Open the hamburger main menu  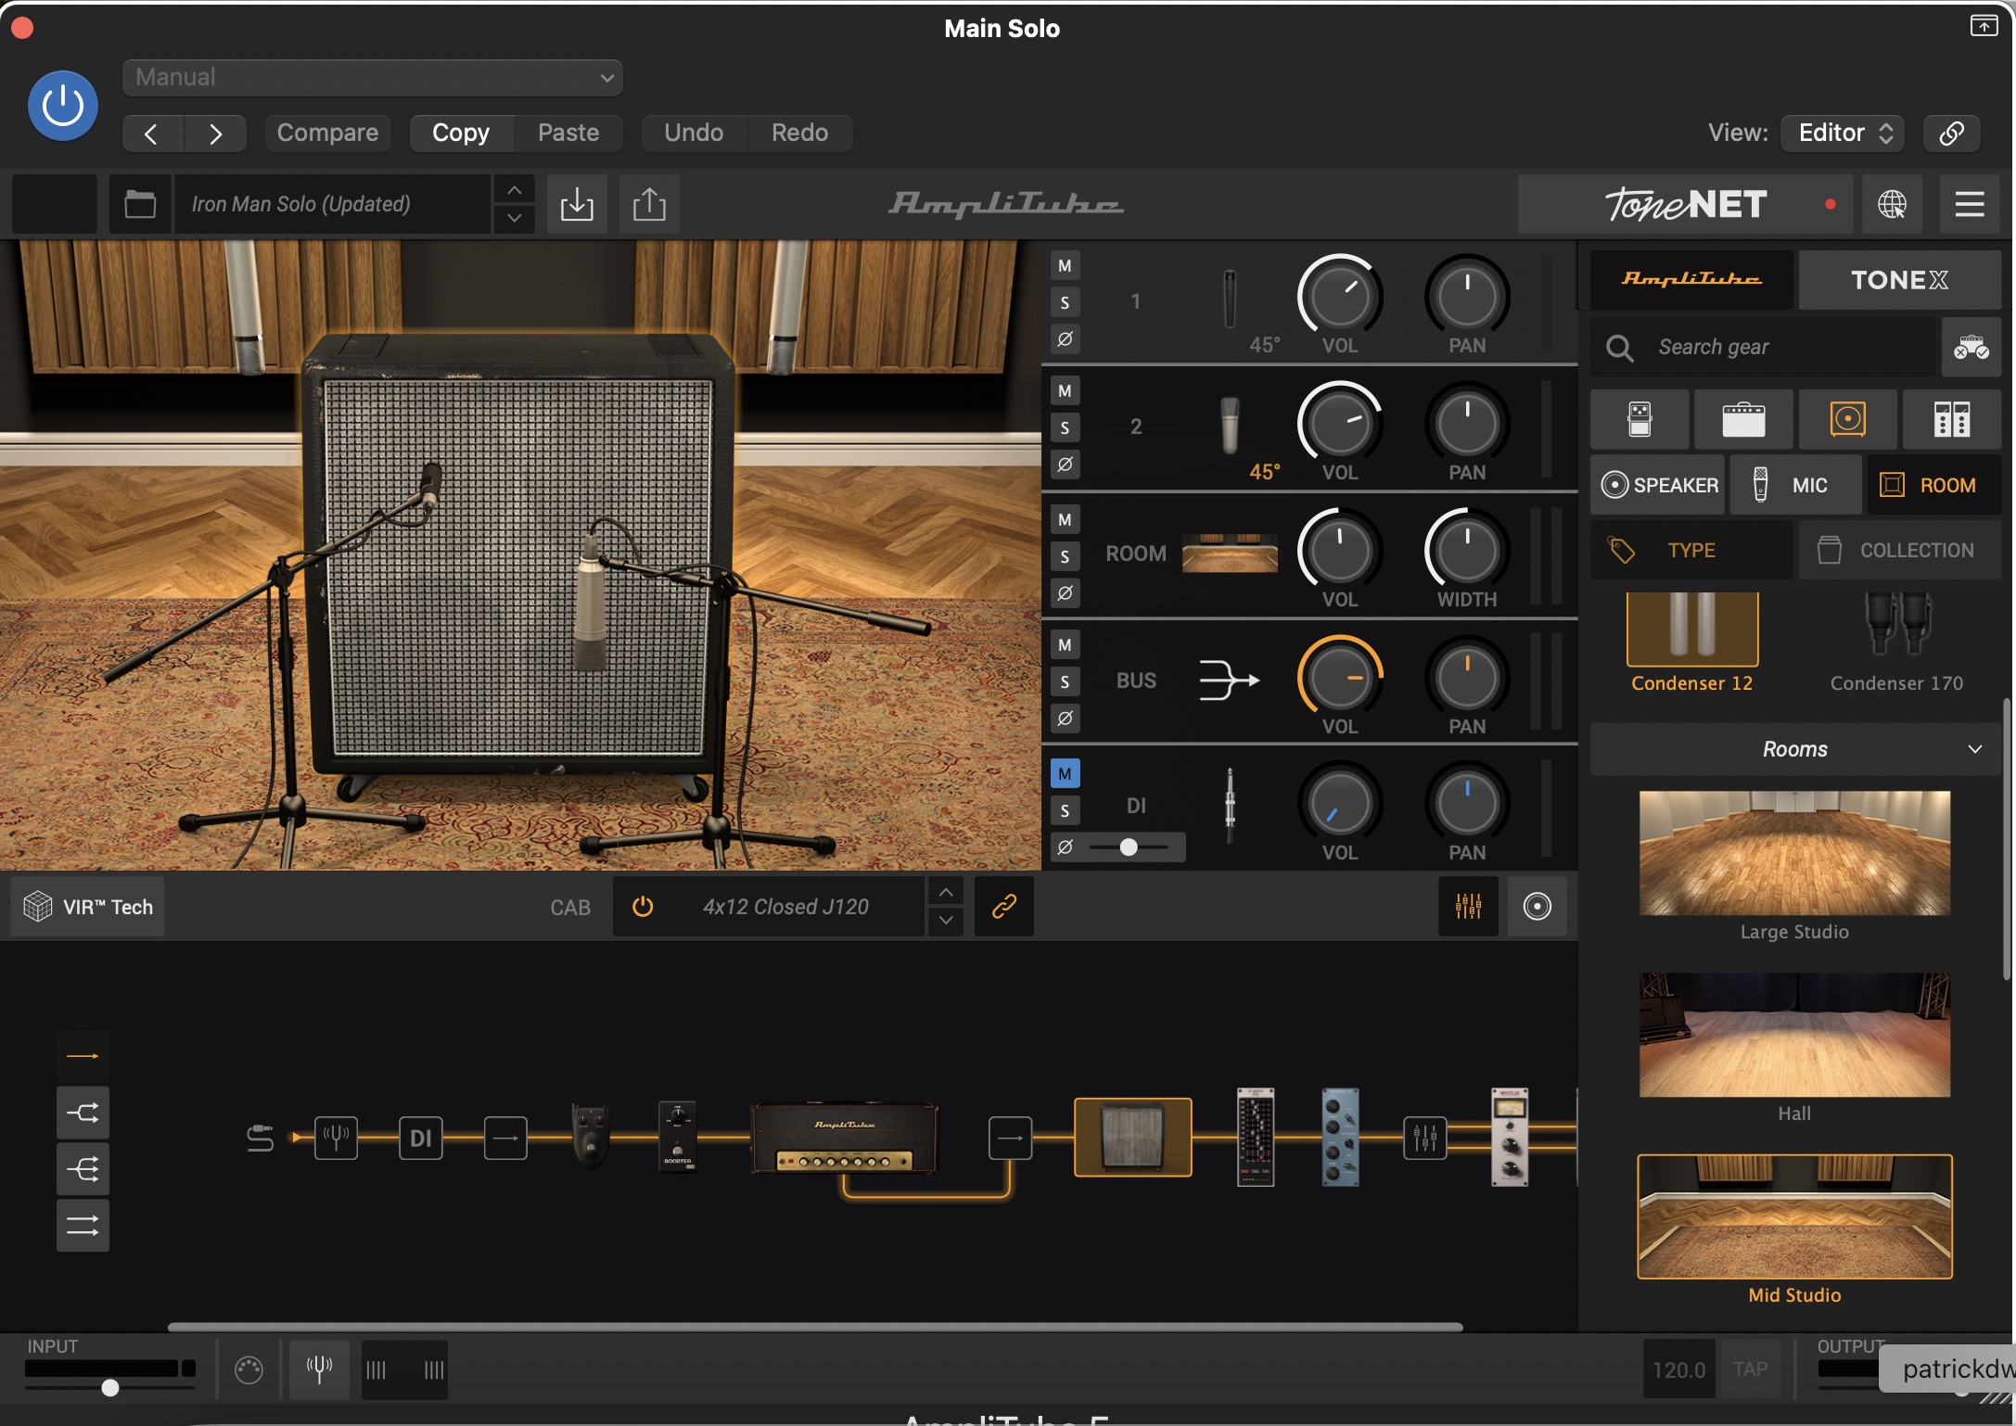[x=1970, y=203]
